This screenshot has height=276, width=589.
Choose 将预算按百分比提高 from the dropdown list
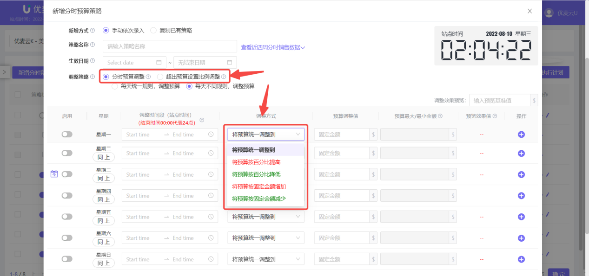click(x=256, y=162)
